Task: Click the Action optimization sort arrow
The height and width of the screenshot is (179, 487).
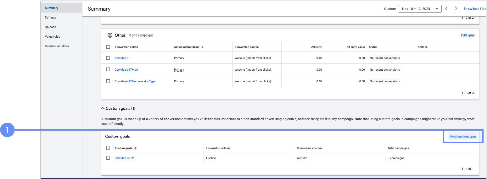Action: tap(202, 47)
